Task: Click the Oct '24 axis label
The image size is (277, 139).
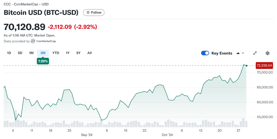Action: click(x=167, y=135)
